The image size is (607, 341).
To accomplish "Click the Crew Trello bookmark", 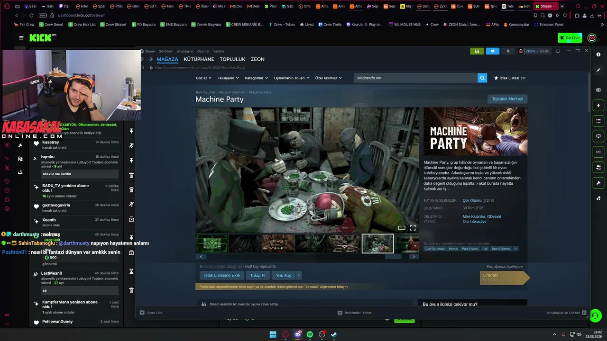I will point(329,24).
